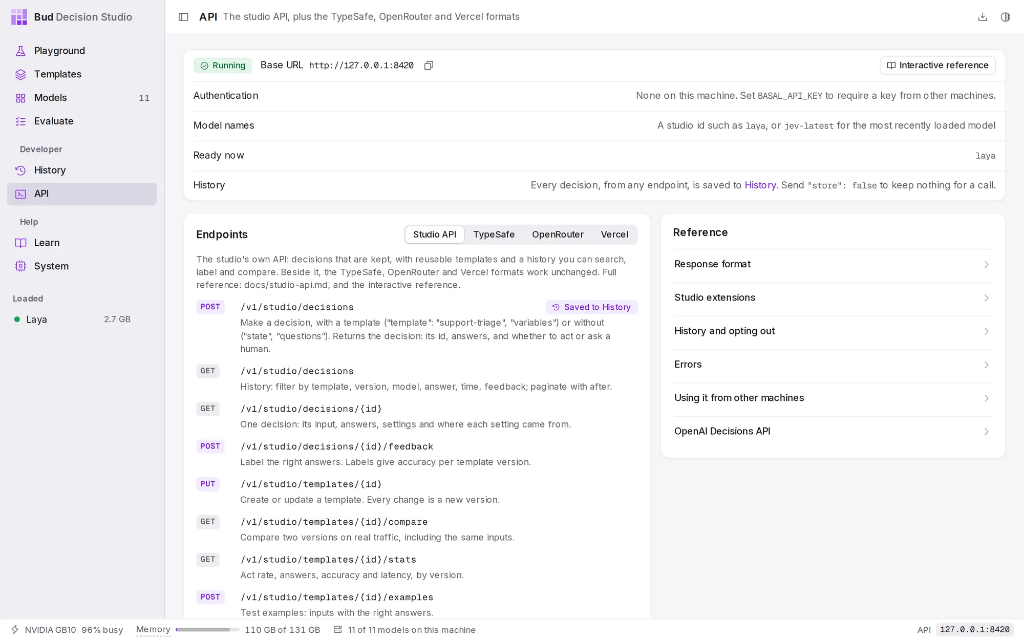Click the Models count 11 badge
Viewport: 1024px width, 640px height.
point(144,98)
